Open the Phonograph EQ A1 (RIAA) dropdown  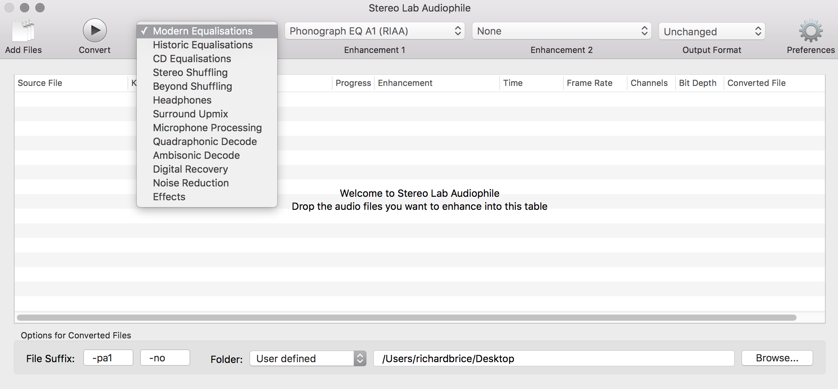point(375,31)
